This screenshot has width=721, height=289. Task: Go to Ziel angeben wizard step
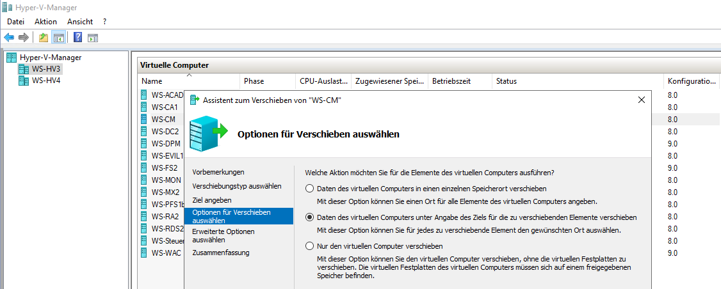coord(211,200)
